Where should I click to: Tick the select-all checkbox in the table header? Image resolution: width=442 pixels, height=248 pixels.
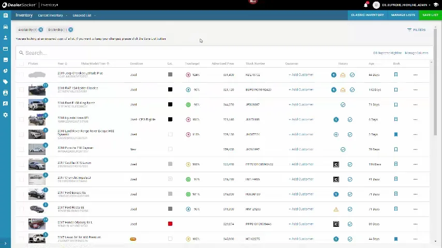coord(21,64)
